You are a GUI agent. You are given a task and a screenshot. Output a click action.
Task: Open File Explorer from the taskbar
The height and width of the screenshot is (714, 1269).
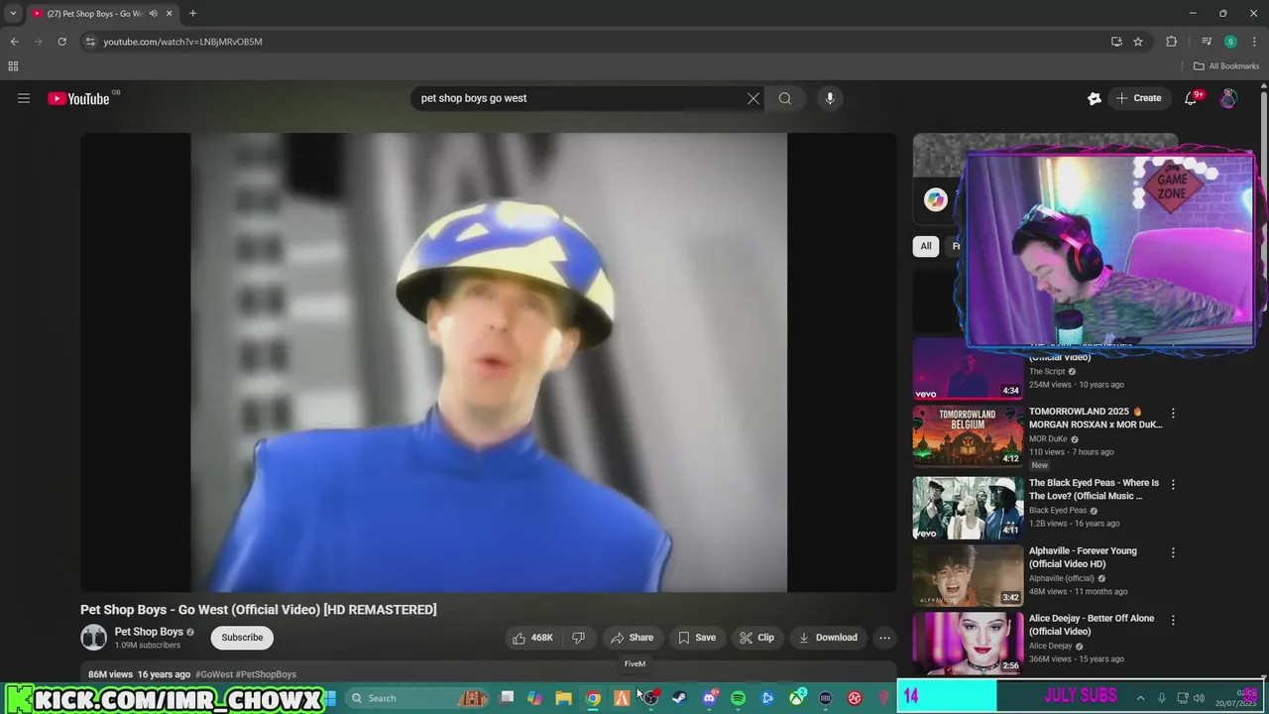(563, 698)
